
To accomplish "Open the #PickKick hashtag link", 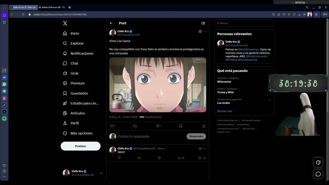I will 231,60.
